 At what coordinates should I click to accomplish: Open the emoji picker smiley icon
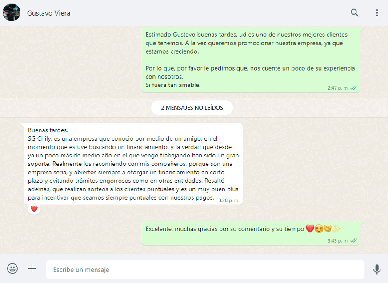pos(12,268)
